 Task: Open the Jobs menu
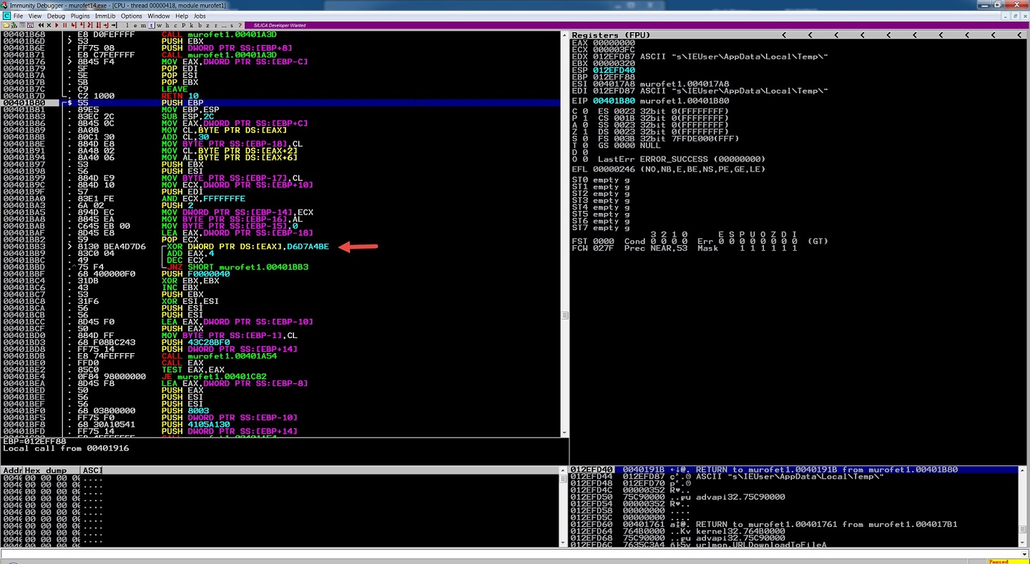click(x=200, y=16)
